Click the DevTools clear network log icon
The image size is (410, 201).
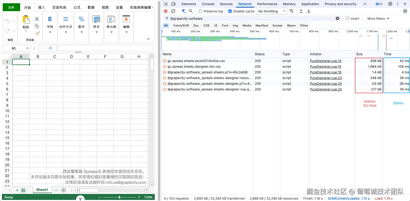click(x=173, y=11)
